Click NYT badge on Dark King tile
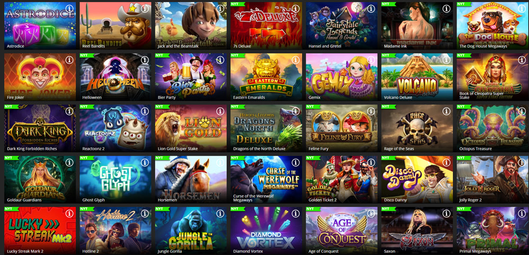This screenshot has height=255, width=529. [11, 106]
